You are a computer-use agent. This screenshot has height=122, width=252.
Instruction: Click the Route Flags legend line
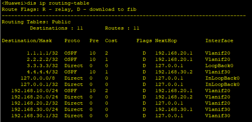coord(69,9)
